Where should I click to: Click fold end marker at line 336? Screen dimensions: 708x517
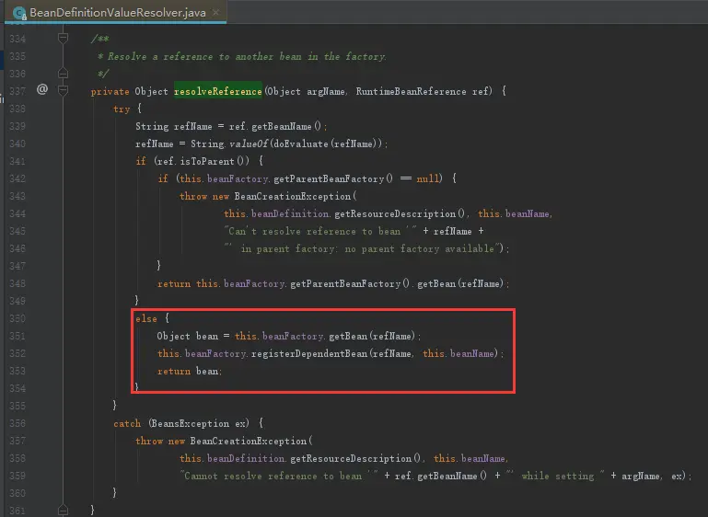64,73
